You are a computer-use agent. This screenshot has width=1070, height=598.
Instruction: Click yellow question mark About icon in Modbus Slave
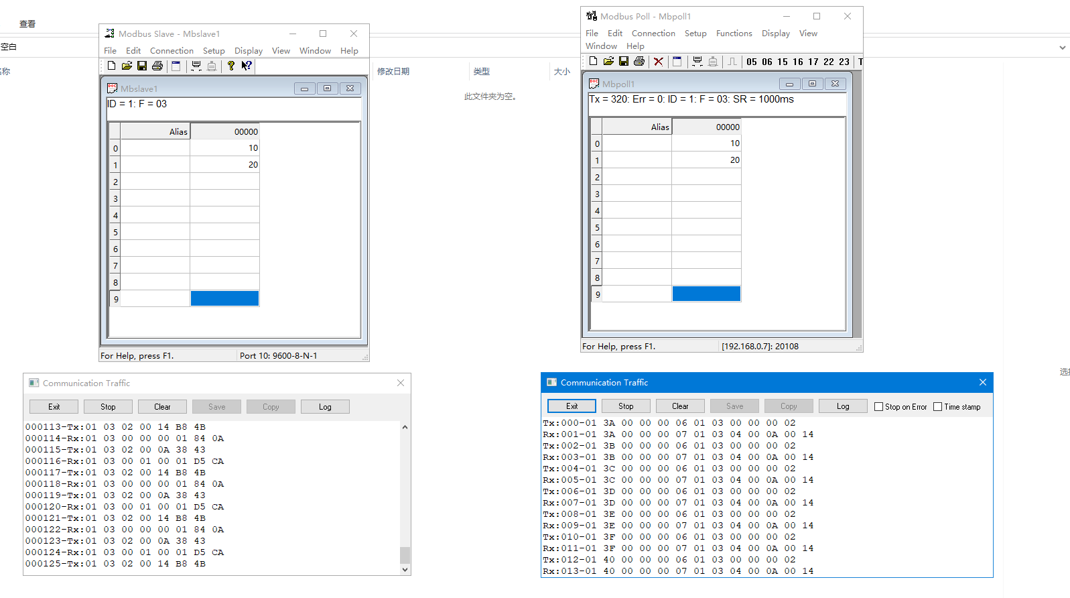[x=231, y=66]
